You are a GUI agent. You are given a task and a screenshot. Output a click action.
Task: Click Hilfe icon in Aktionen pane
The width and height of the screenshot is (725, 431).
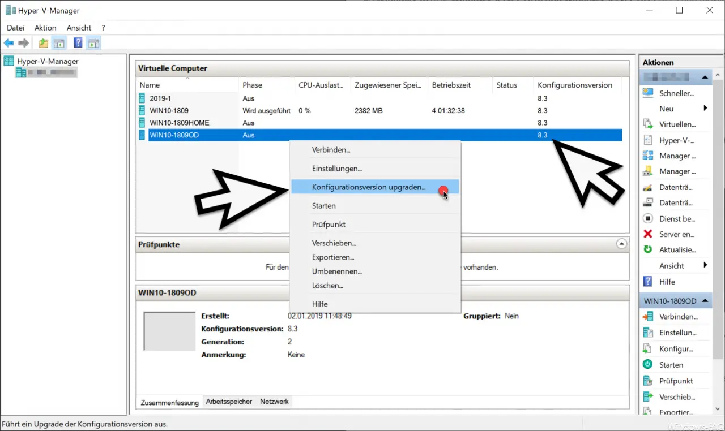click(648, 282)
